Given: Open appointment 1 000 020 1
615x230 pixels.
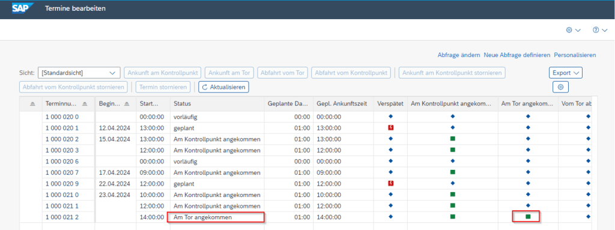Looking at the screenshot, I should pyautogui.click(x=62, y=128).
